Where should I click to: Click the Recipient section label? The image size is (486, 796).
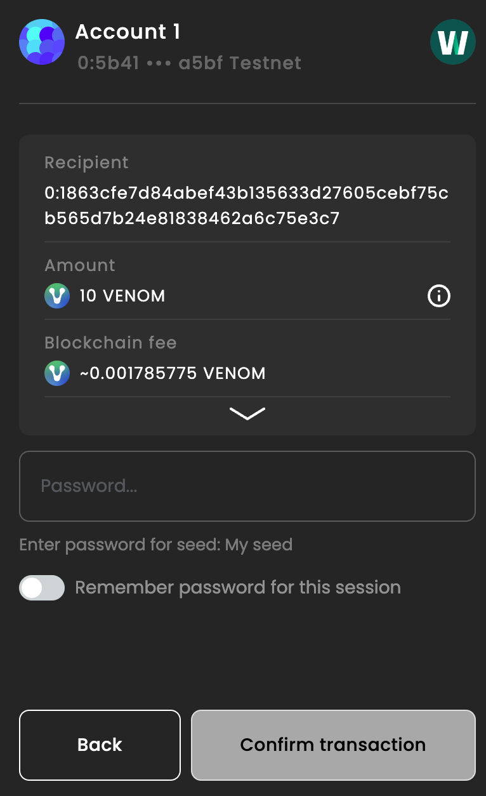(86, 163)
